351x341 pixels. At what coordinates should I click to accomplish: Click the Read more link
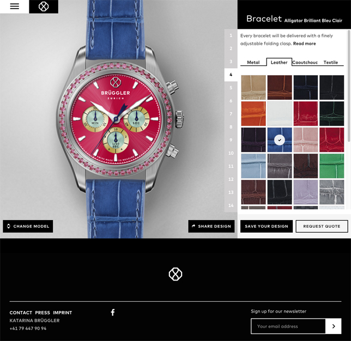point(305,44)
